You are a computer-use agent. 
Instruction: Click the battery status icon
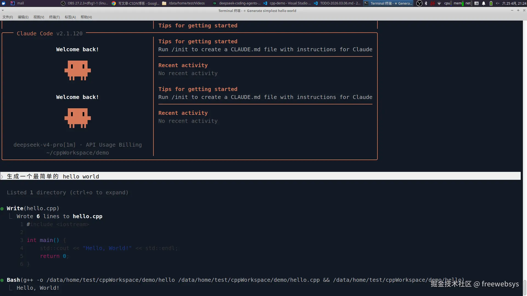click(491, 3)
